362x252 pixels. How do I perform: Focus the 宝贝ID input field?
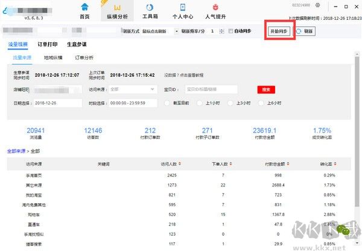[x=211, y=89]
